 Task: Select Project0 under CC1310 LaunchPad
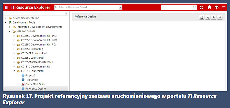click(30, 75)
